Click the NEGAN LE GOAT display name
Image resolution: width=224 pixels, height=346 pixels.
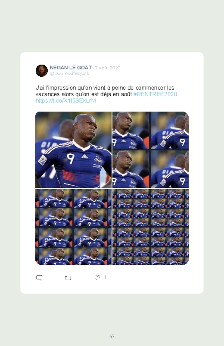[71, 68]
